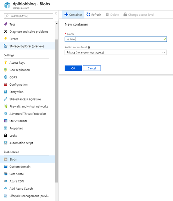The image size is (173, 201).
Task: Open Advanced Threat Protection
Action: tap(28, 114)
